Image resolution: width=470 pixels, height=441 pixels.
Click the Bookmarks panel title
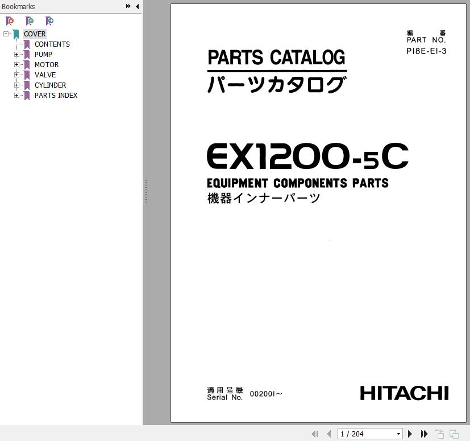pyautogui.click(x=18, y=6)
